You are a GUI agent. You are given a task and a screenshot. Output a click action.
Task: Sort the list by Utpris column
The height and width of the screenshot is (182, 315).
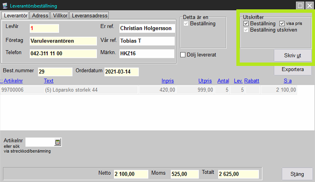pyautogui.click(x=204, y=81)
